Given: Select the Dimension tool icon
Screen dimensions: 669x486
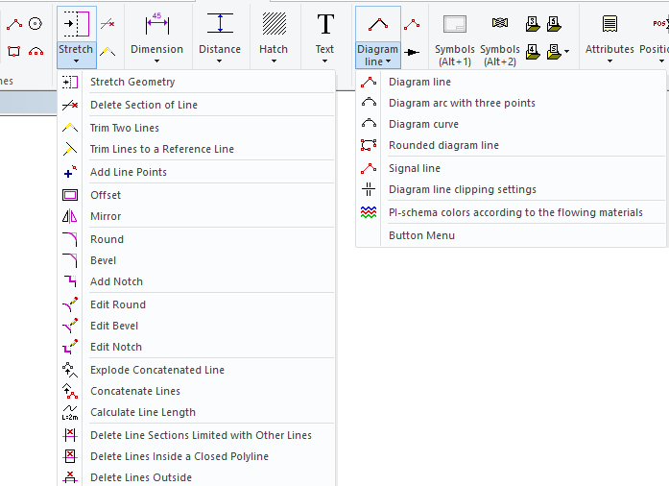Looking at the screenshot, I should point(156,23).
